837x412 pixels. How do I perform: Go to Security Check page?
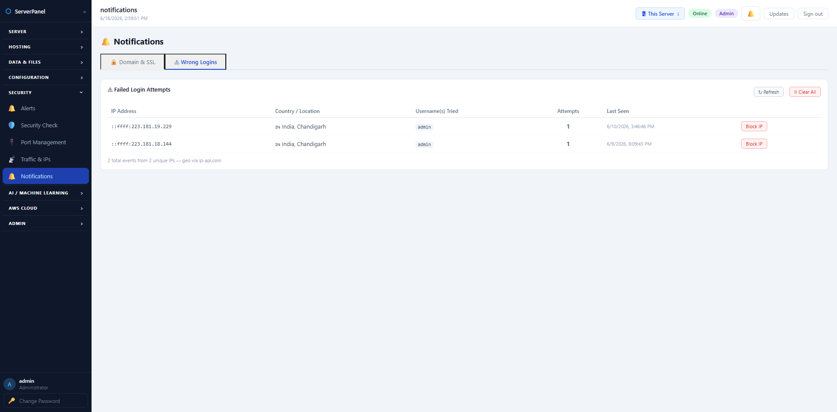[46, 126]
